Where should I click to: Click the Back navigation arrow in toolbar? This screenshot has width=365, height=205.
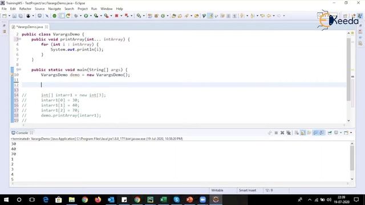(269, 16)
